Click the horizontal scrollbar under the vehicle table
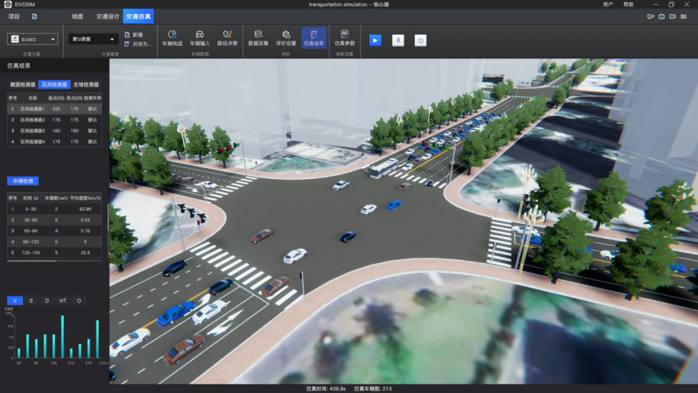698x393 pixels. 32,261
